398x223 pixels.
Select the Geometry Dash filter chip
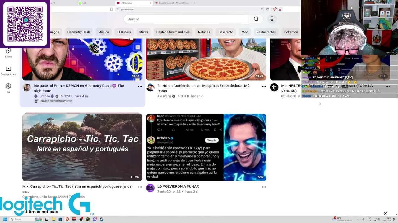coord(79,32)
